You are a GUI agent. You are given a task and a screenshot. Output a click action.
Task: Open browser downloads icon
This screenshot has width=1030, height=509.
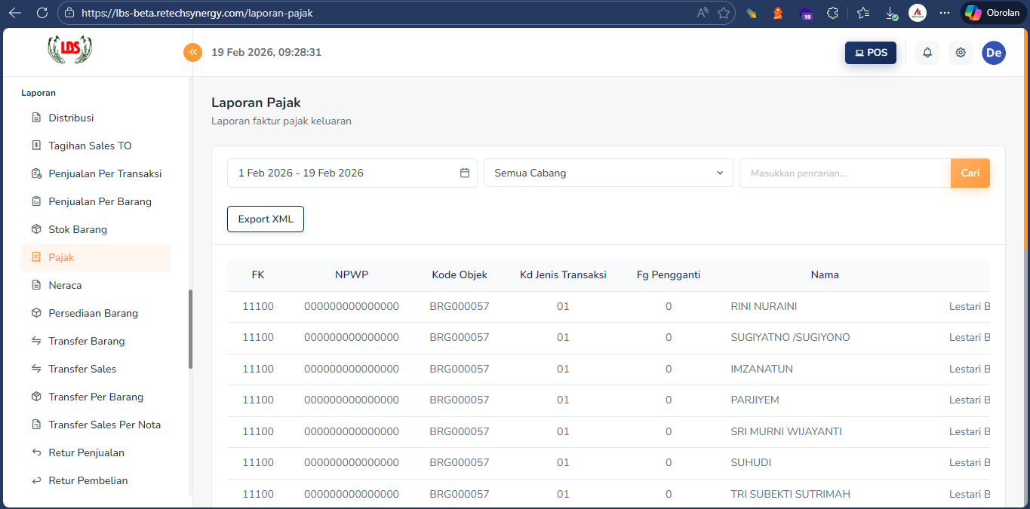tap(891, 13)
